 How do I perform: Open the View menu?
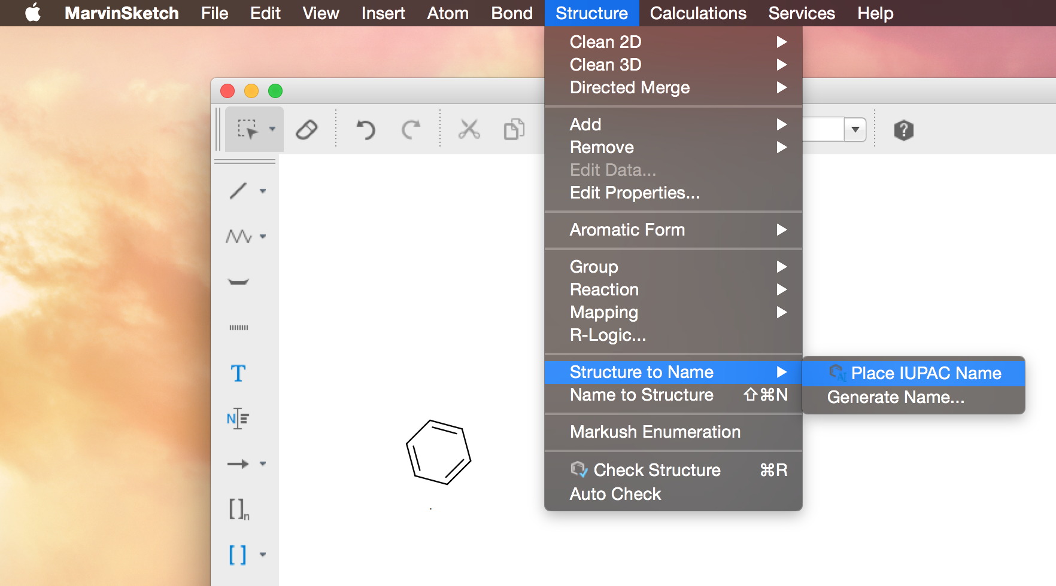tap(321, 13)
